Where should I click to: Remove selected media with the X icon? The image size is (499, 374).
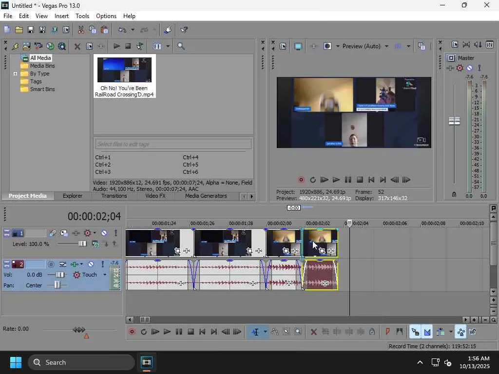77,46
